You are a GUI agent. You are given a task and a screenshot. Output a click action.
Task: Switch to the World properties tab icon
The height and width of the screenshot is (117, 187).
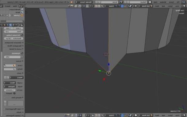click(x=8, y=25)
